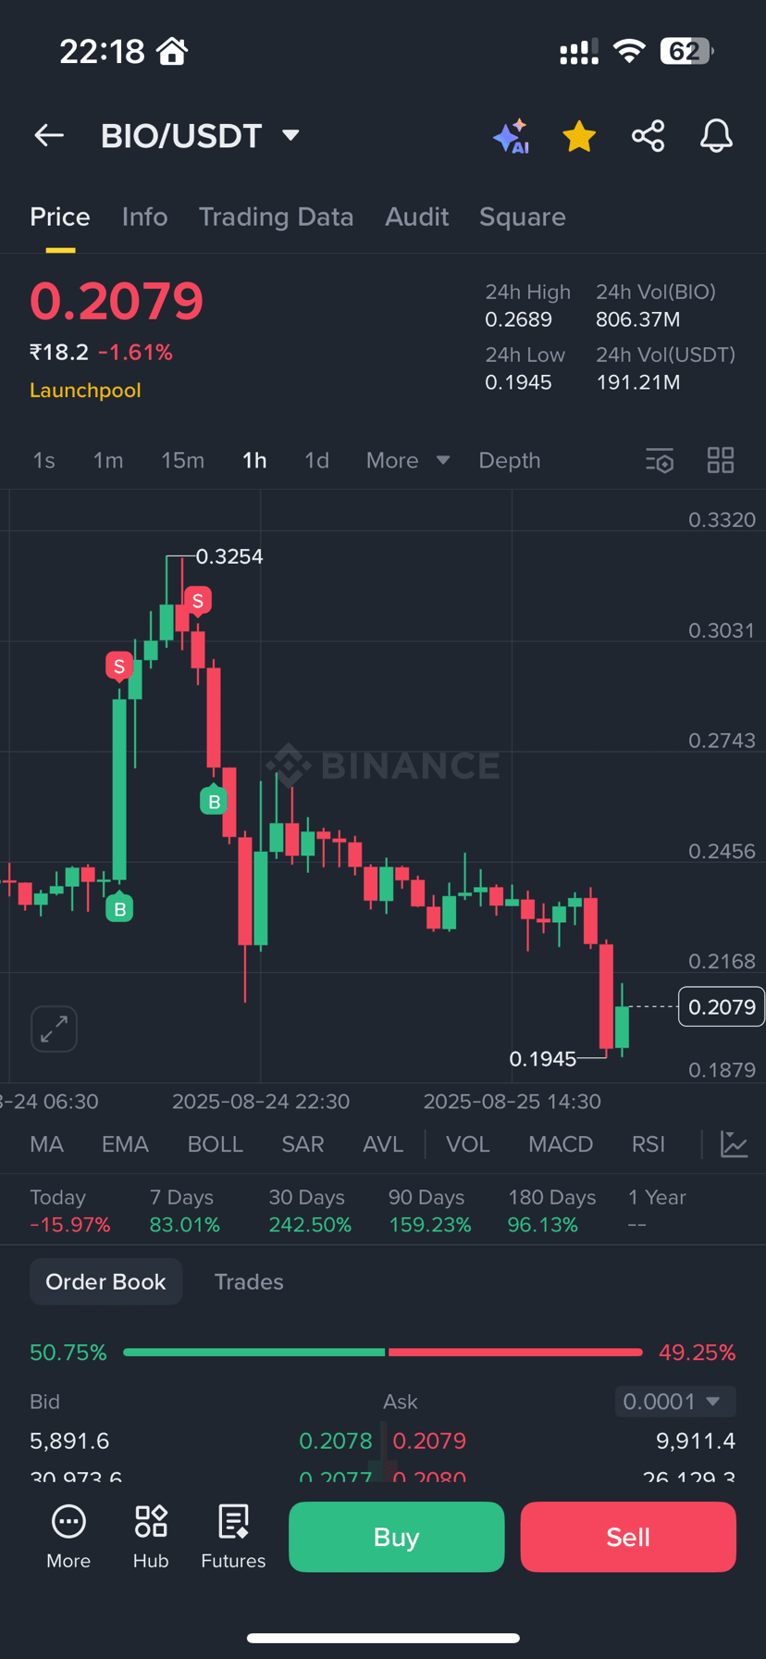Tap the B buy marker below 0.2743
This screenshot has width=766, height=1659.
tap(214, 801)
